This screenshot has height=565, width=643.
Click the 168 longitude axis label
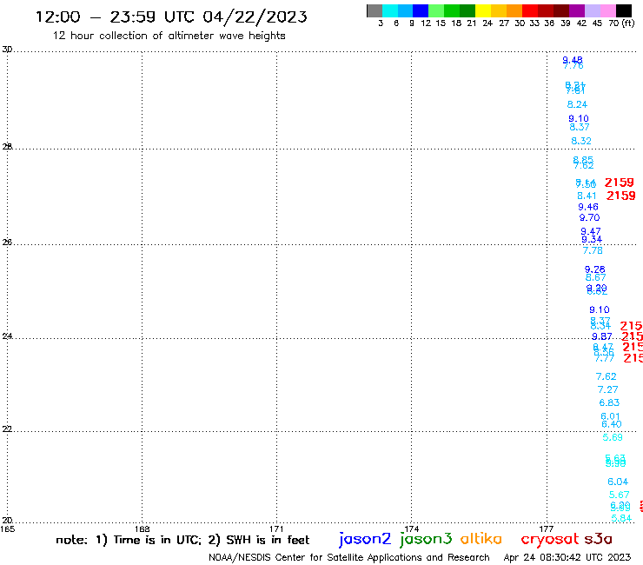142,528
